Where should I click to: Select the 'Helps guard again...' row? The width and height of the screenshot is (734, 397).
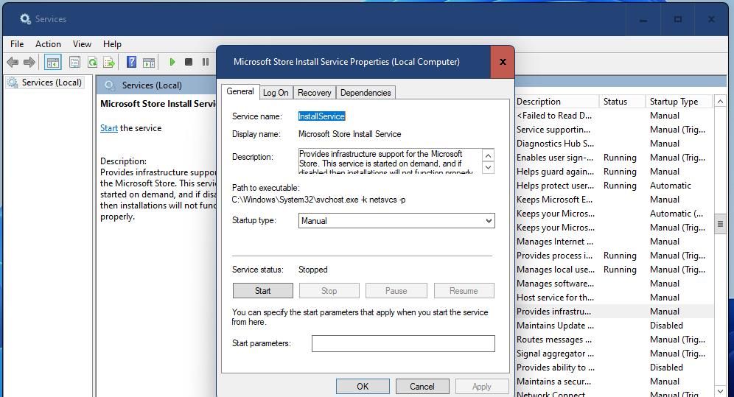pyautogui.click(x=614, y=172)
